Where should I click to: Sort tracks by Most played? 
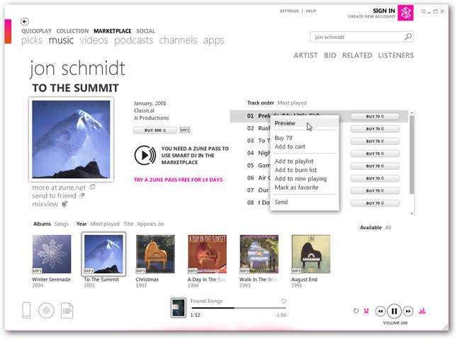click(x=292, y=103)
